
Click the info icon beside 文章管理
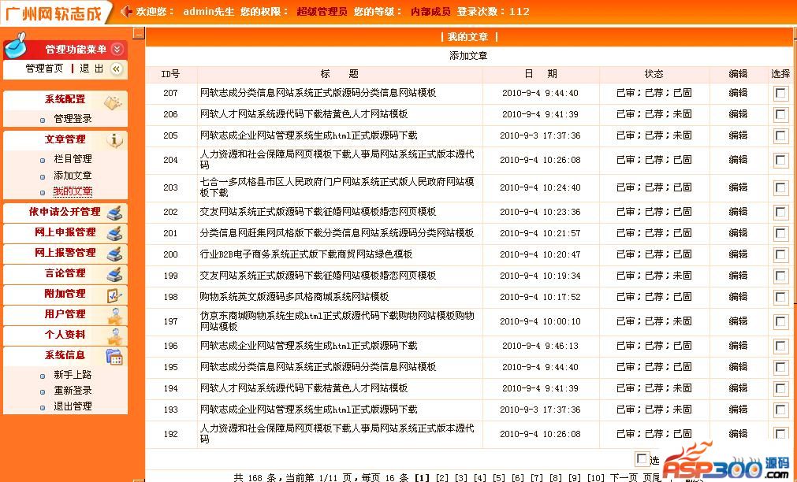[115, 141]
